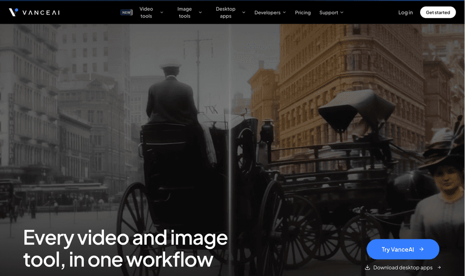Open the Image tools menu

[x=184, y=12]
